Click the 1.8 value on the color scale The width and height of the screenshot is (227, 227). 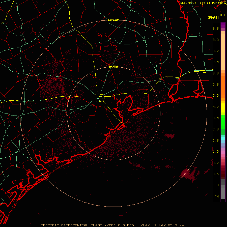pos(216,140)
